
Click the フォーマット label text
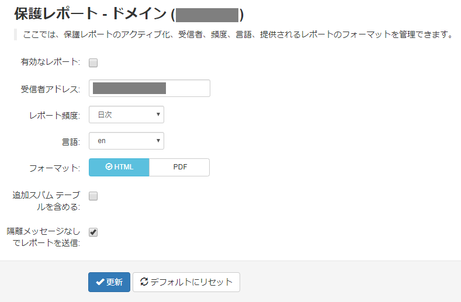click(x=55, y=168)
